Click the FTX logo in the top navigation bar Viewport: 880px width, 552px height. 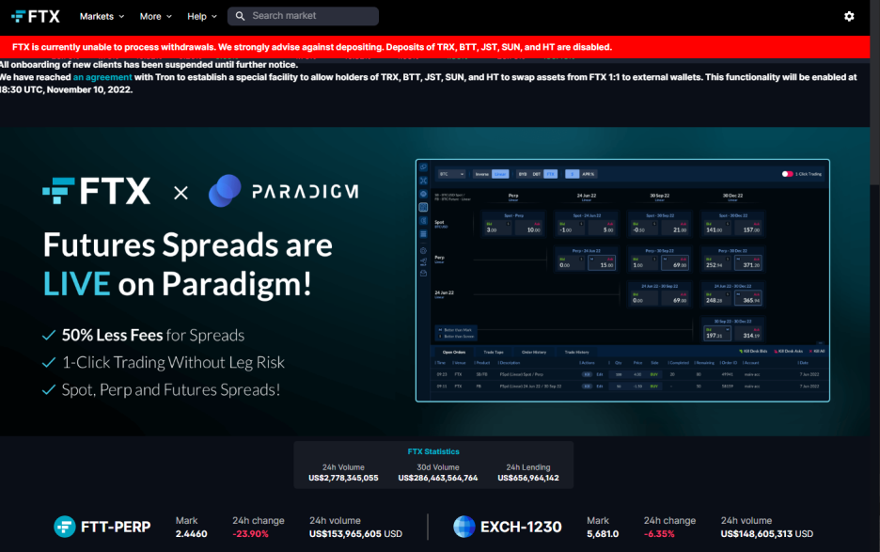tap(36, 16)
